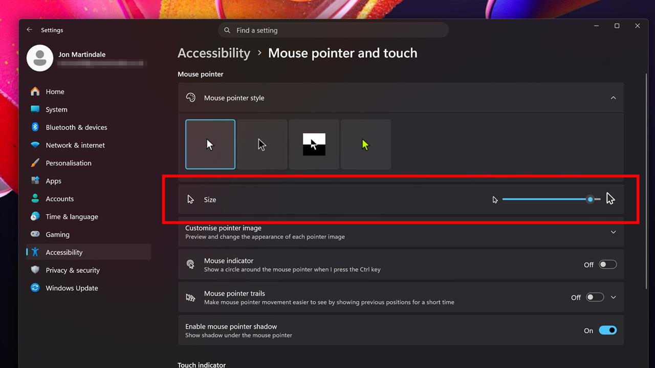Click the 'Touch indicator' heading
The height and width of the screenshot is (368, 655).
click(x=202, y=364)
